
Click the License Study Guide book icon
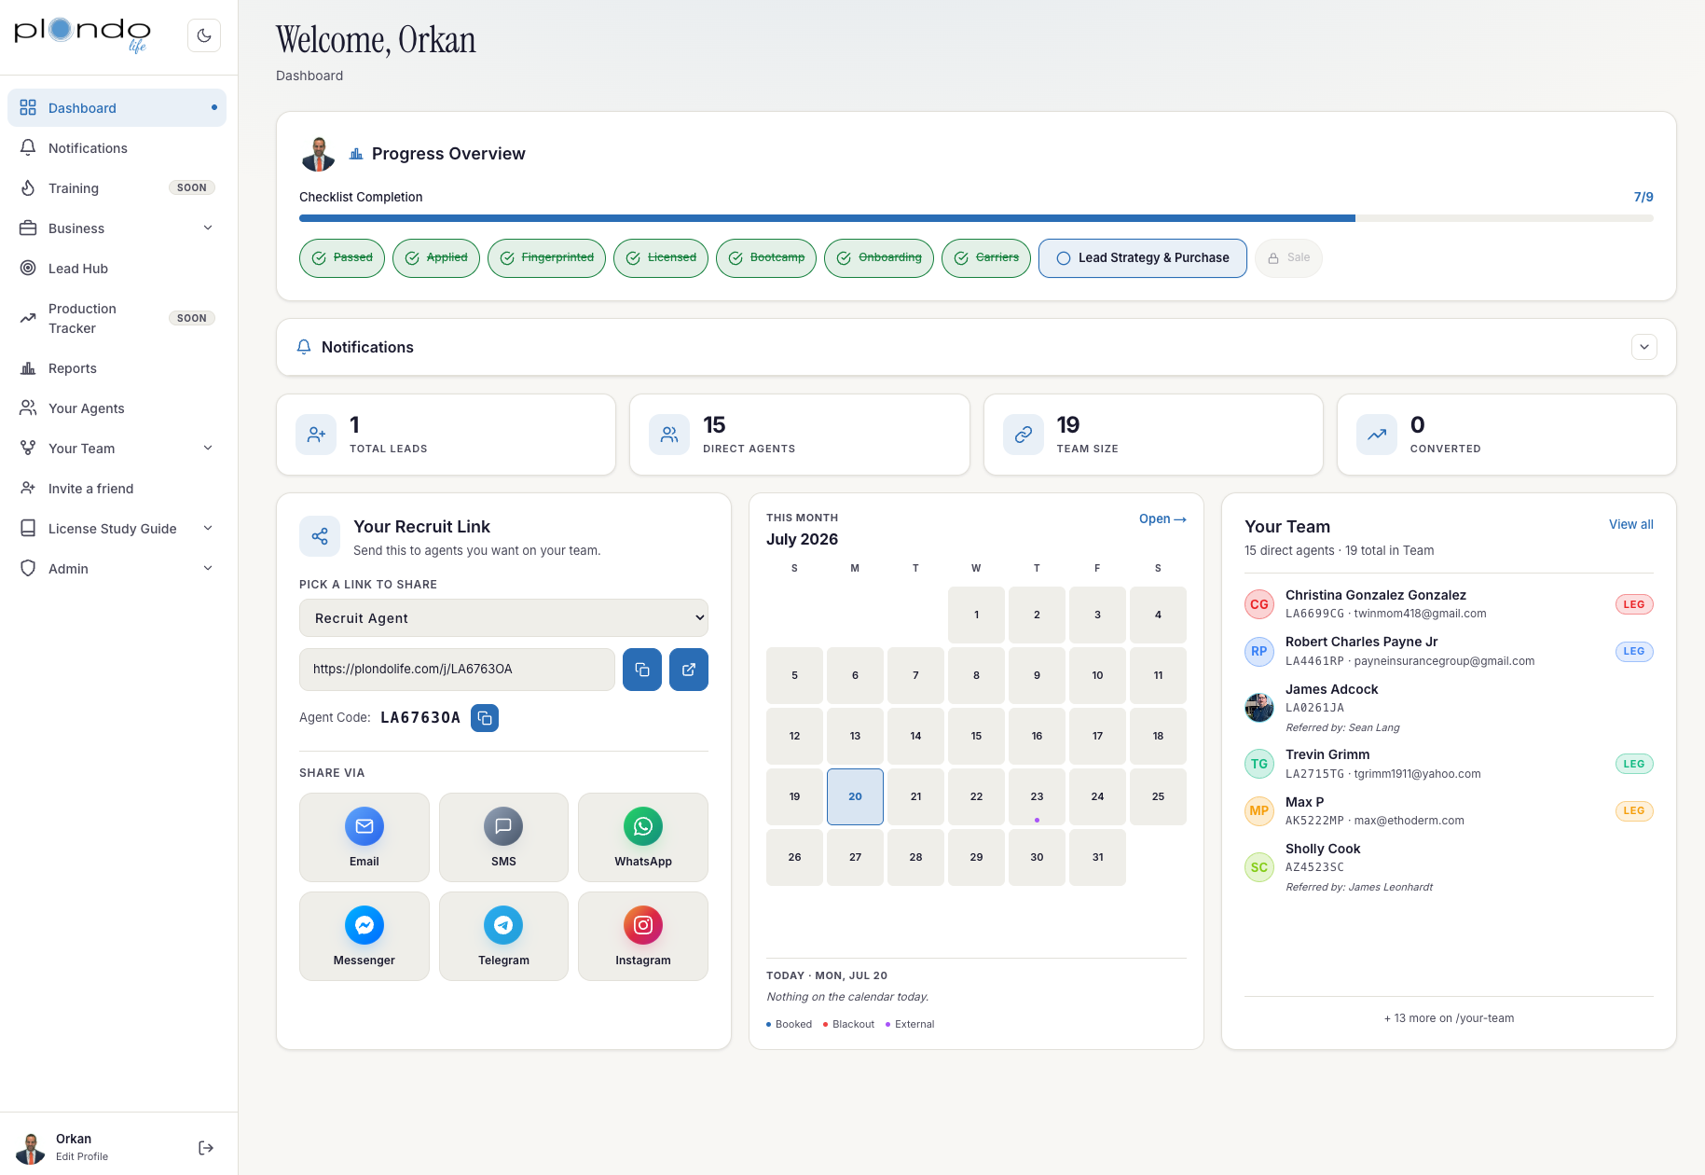(28, 529)
